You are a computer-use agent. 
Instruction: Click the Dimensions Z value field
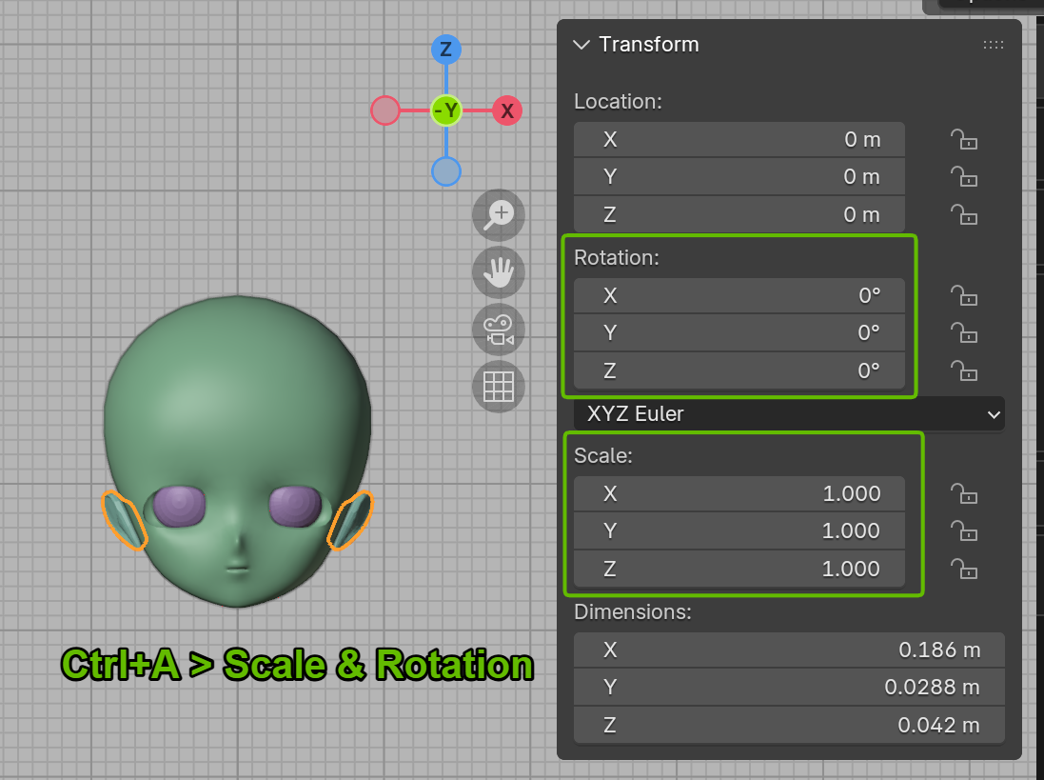789,725
